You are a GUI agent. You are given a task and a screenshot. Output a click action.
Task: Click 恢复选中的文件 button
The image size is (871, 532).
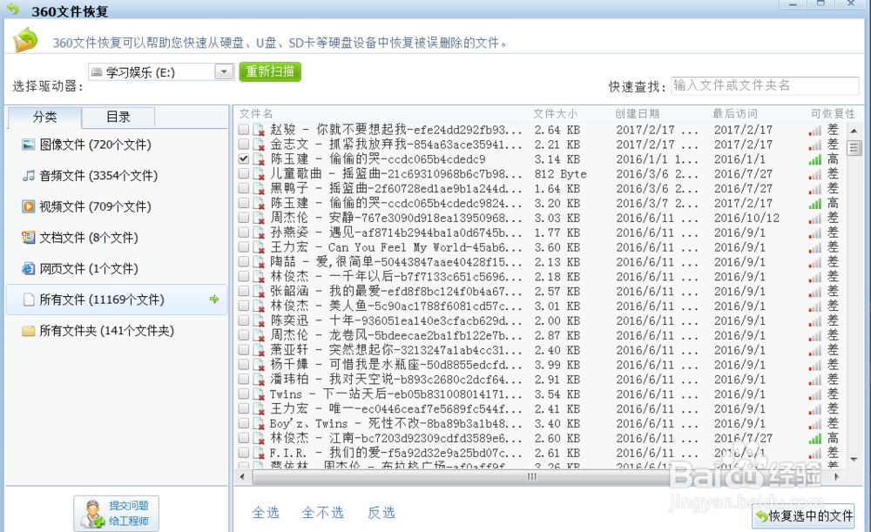tap(803, 516)
